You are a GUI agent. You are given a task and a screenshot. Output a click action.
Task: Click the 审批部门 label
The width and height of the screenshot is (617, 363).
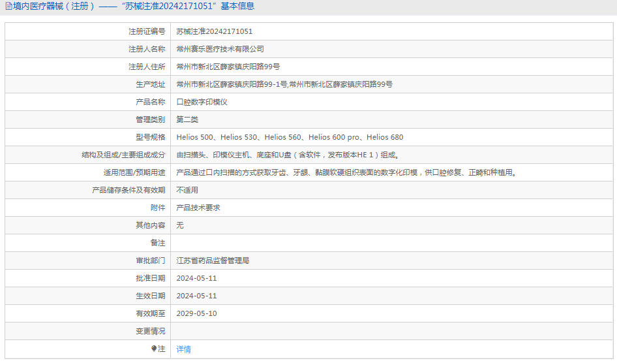click(150, 260)
